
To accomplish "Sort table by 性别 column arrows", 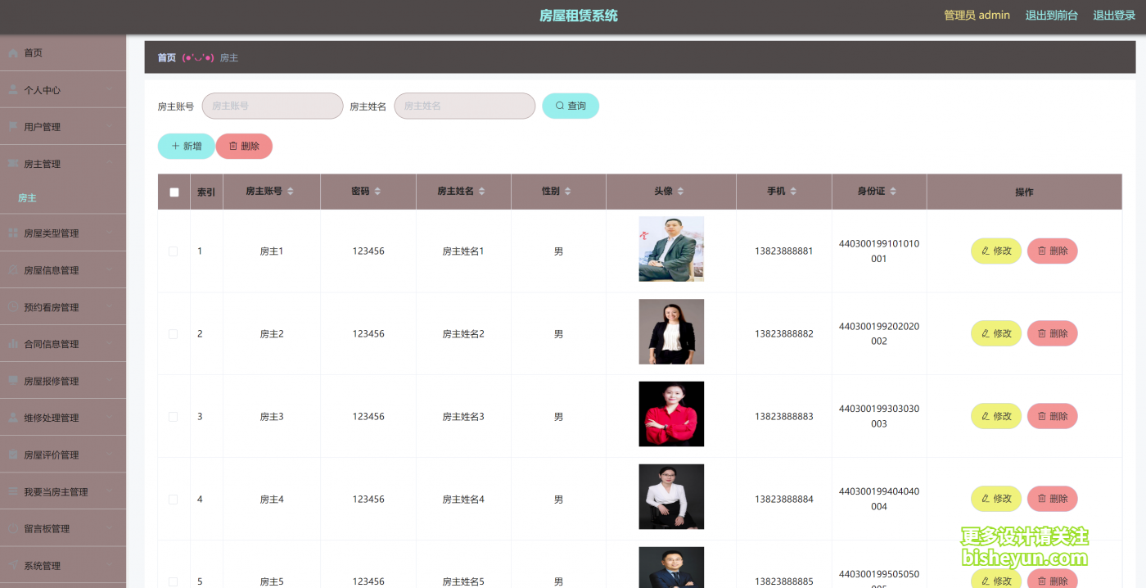I will click(x=567, y=192).
